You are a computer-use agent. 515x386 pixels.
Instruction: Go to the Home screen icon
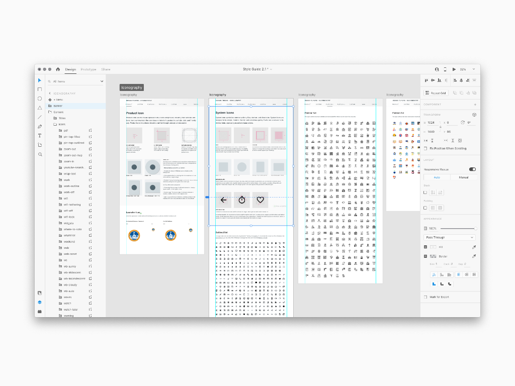point(58,69)
